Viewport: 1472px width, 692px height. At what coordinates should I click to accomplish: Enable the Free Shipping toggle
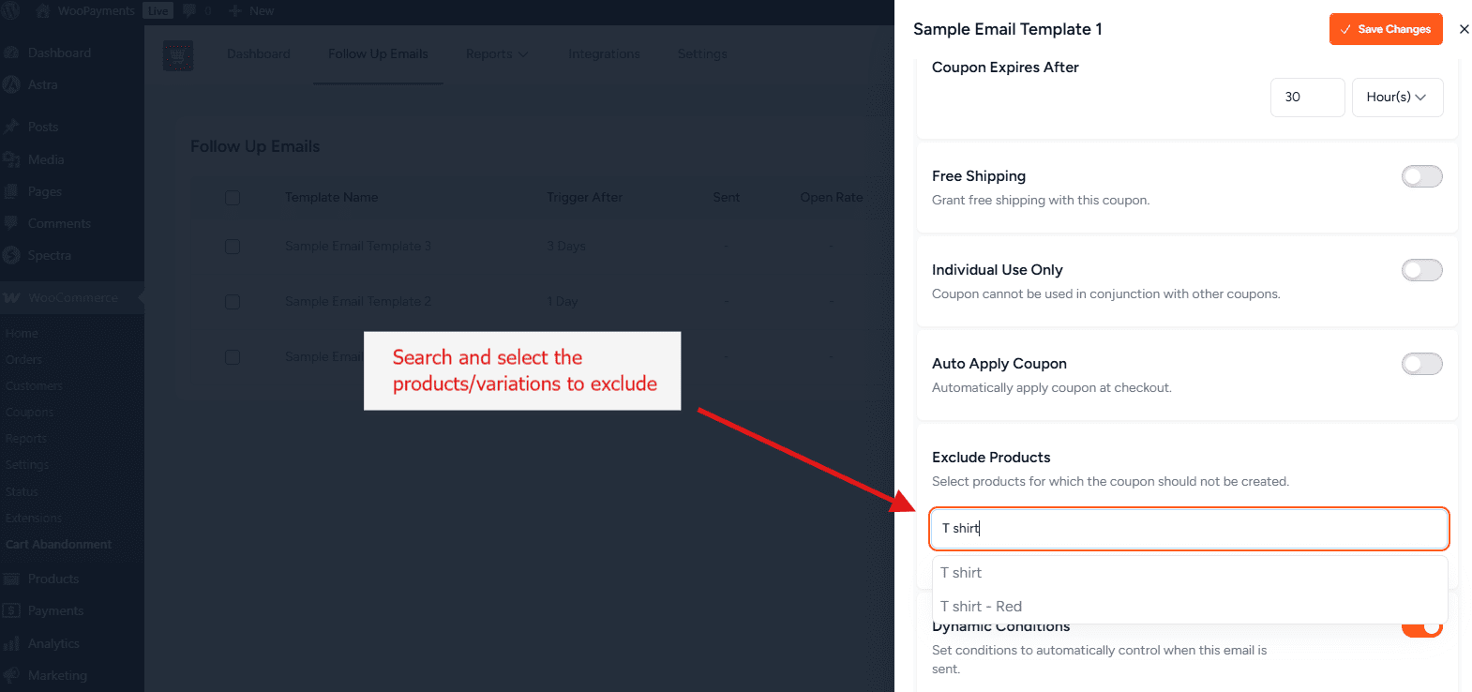point(1421,176)
